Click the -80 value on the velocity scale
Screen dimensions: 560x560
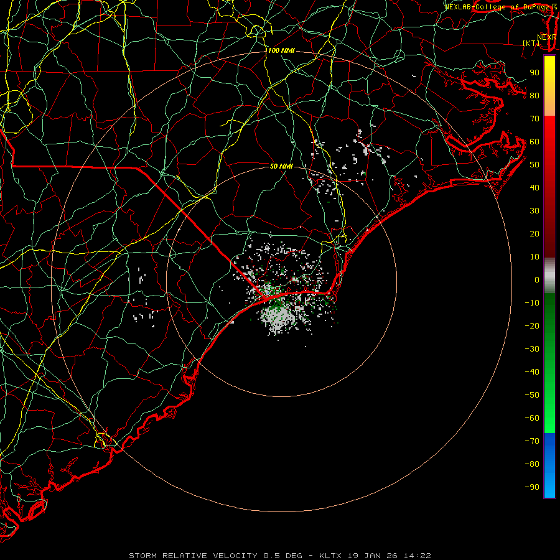coord(532,464)
